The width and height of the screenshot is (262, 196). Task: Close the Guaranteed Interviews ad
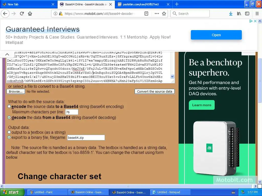(255, 21)
